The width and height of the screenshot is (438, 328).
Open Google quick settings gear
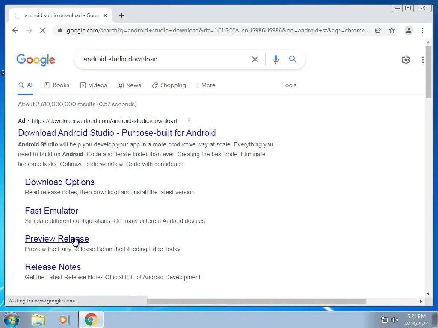405,60
